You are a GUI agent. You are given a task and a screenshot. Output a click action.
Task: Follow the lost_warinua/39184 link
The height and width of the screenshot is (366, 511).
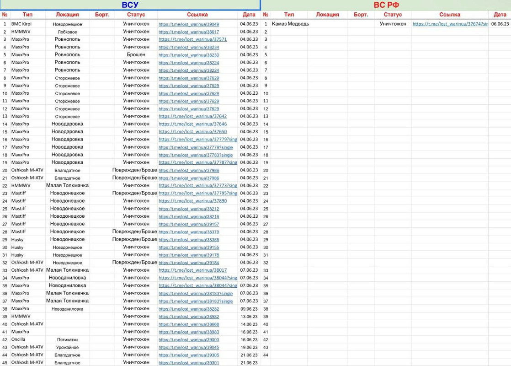click(x=189, y=263)
